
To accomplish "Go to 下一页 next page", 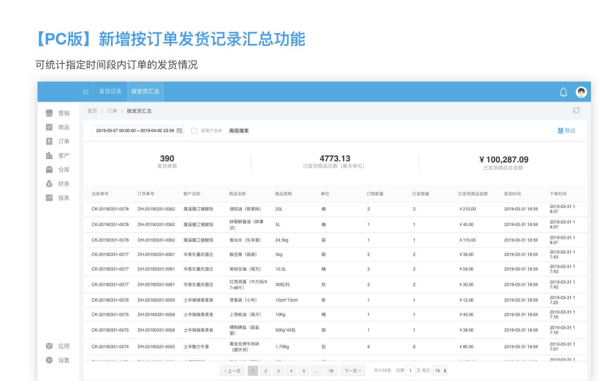I will 353,371.
